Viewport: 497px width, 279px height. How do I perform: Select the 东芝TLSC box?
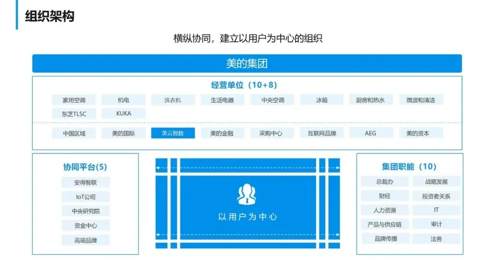pyautogui.click(x=74, y=113)
